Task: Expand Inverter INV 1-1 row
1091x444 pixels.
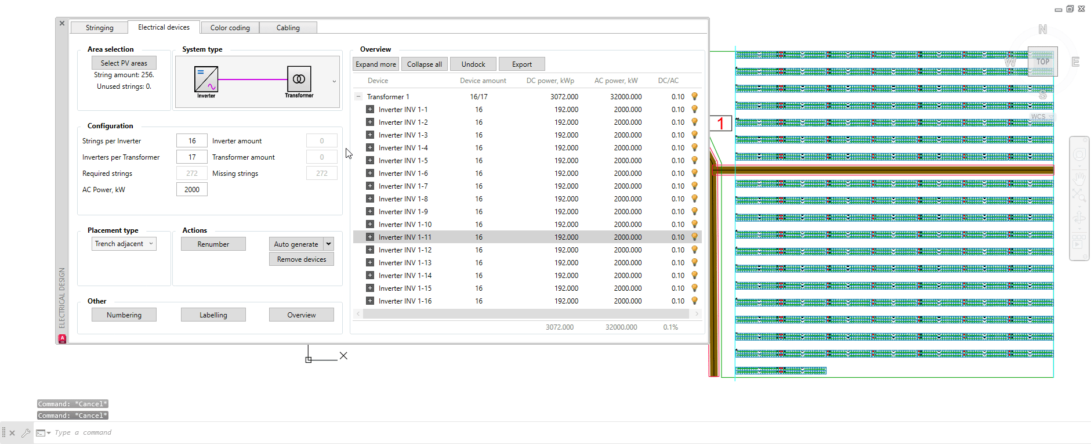Action: [x=370, y=109]
